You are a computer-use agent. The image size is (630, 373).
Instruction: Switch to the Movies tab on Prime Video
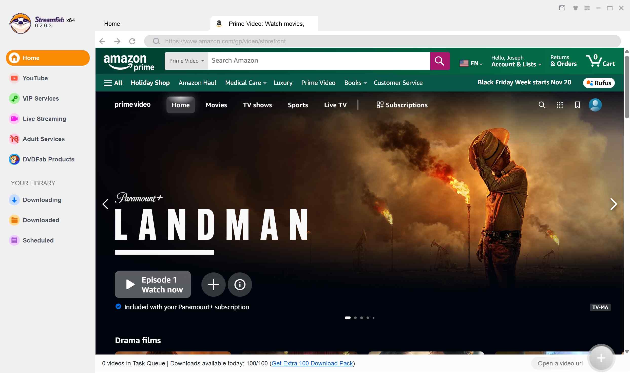216,105
